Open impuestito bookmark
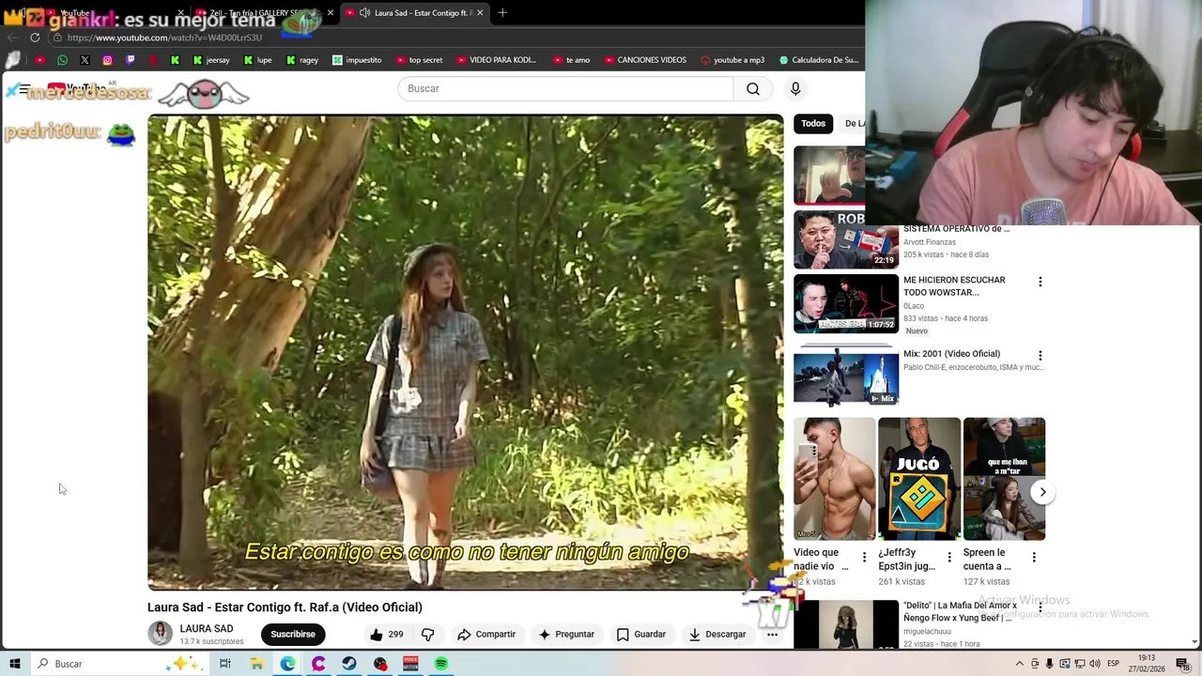 tap(356, 60)
